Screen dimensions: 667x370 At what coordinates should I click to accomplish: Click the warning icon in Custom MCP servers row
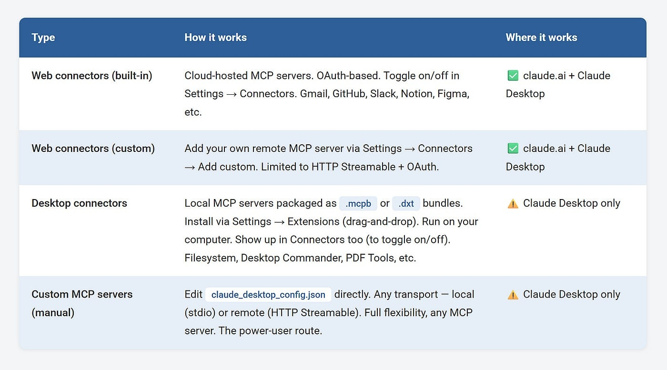coord(513,295)
